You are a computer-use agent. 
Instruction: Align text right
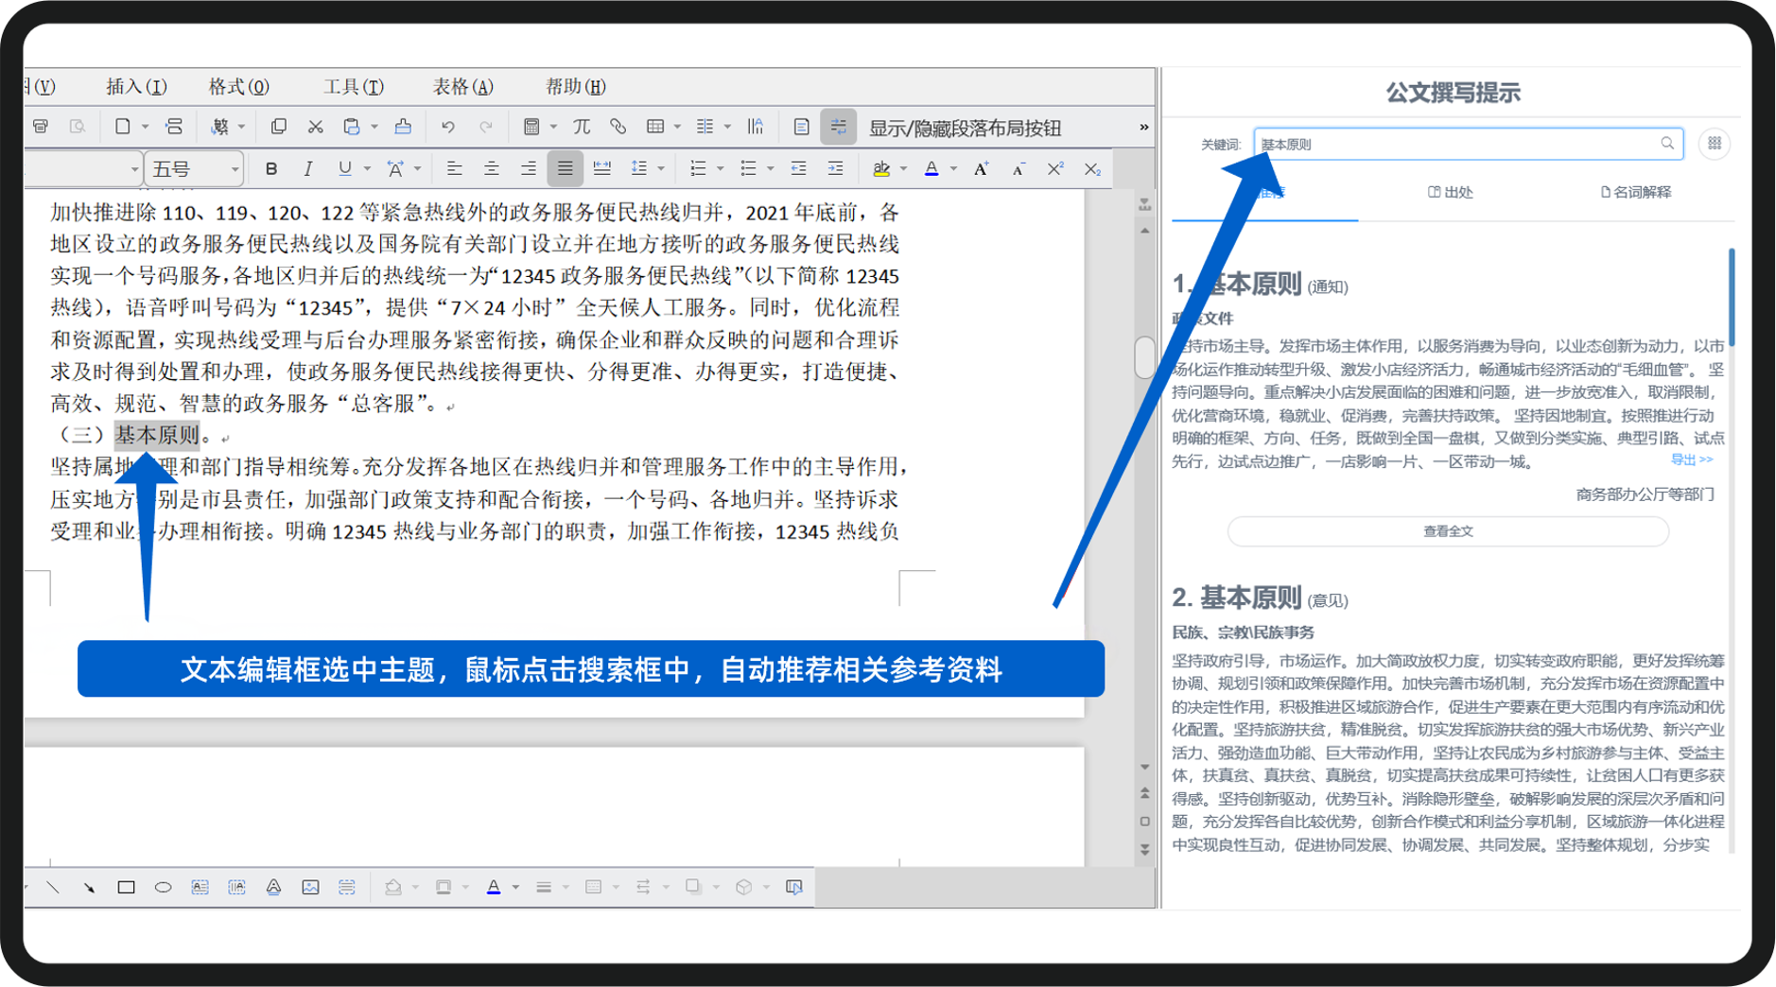(528, 169)
